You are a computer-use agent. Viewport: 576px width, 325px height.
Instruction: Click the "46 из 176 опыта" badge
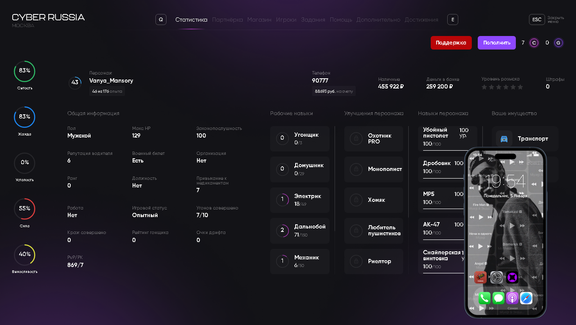coord(107,91)
